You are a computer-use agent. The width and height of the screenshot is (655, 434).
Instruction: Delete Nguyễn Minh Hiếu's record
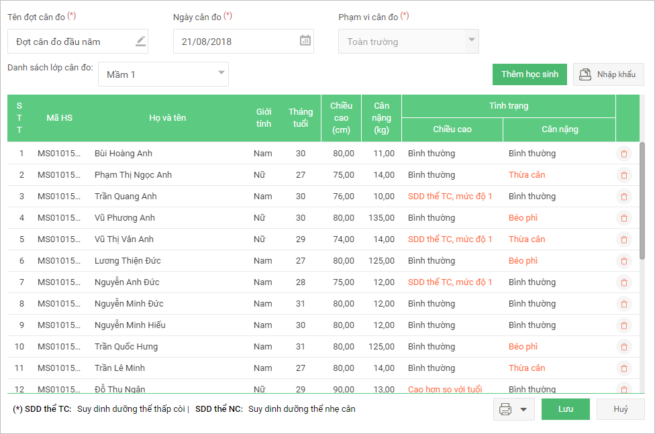[x=624, y=325]
